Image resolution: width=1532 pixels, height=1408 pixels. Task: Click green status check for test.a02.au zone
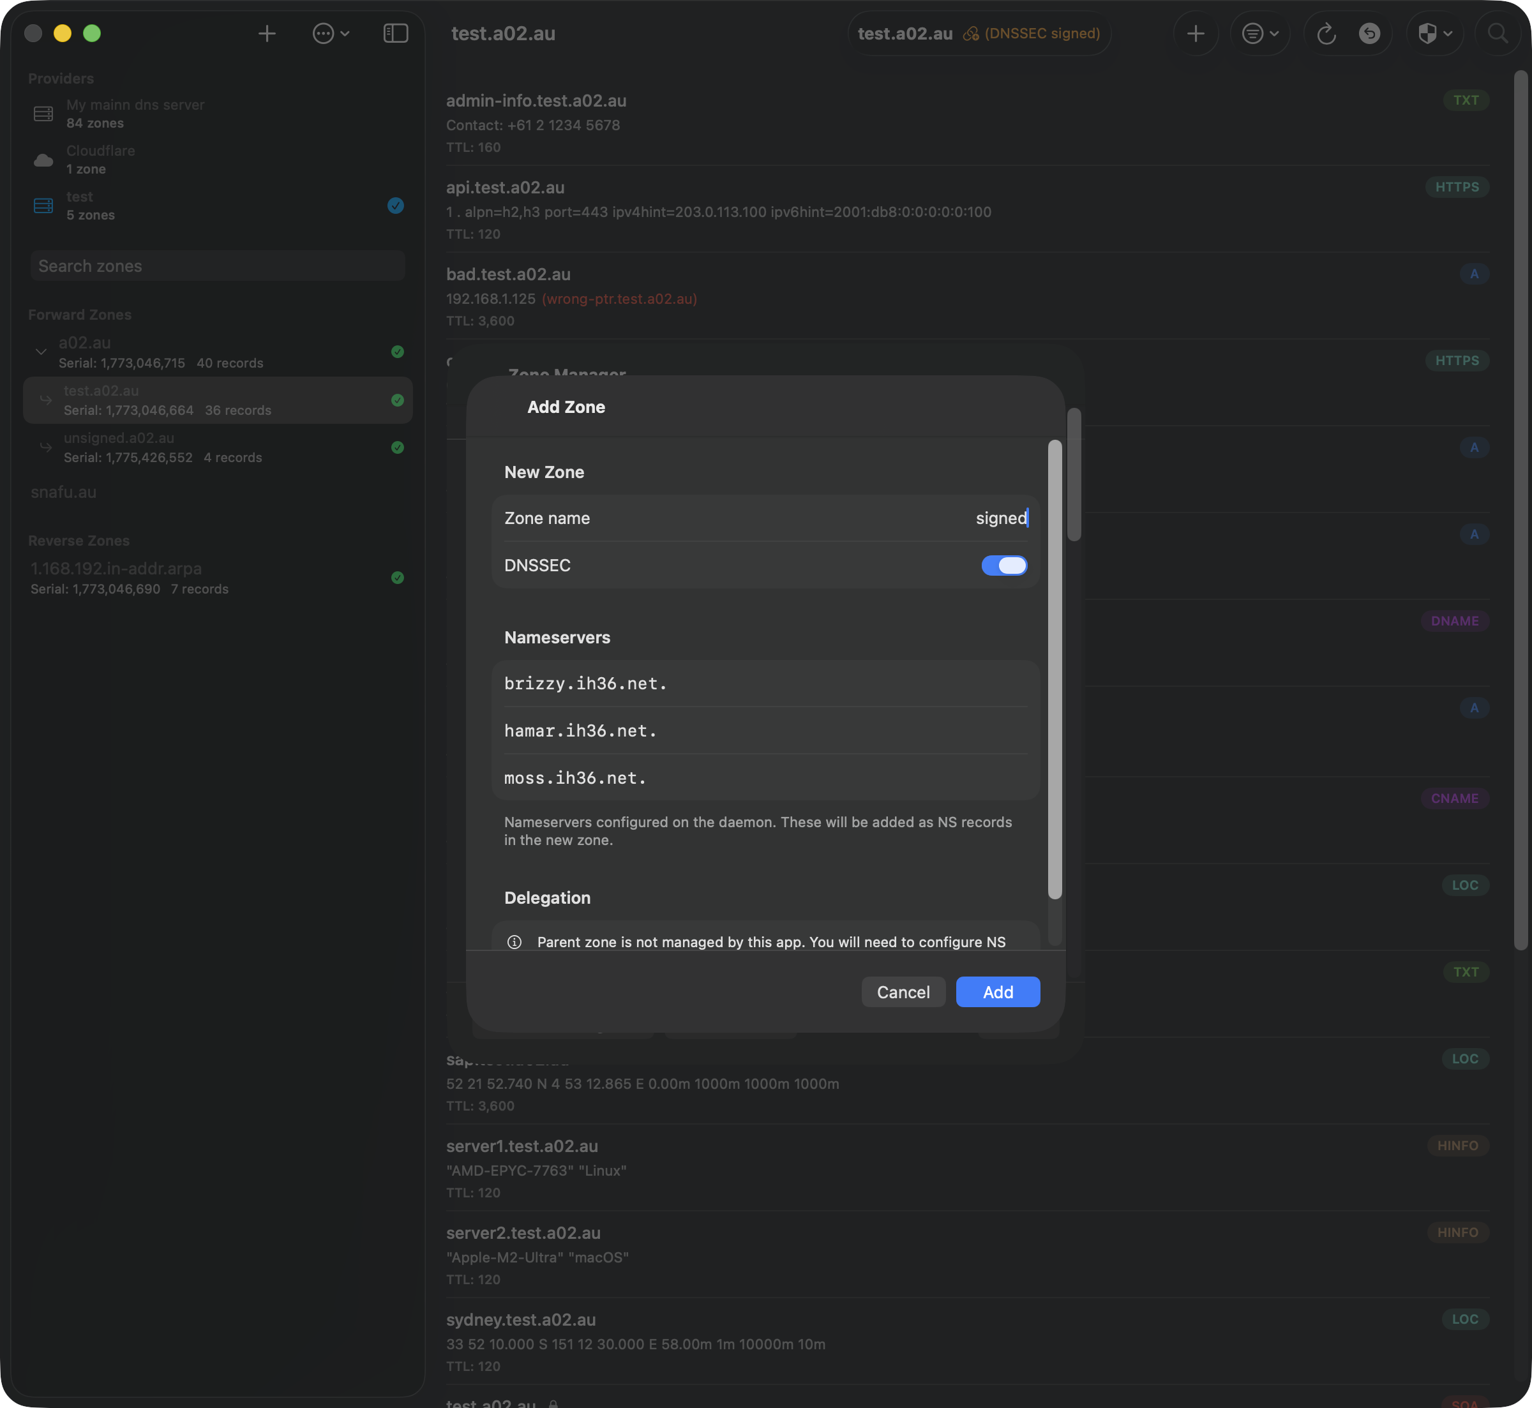click(397, 400)
